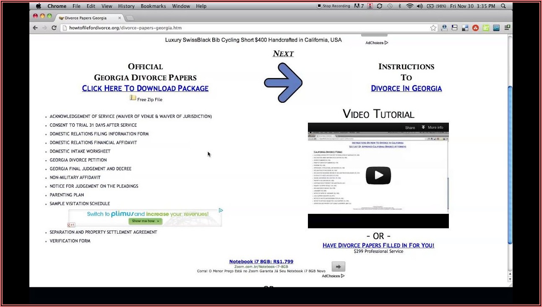
Task: Go forward with the forward arrow
Action: [44, 28]
